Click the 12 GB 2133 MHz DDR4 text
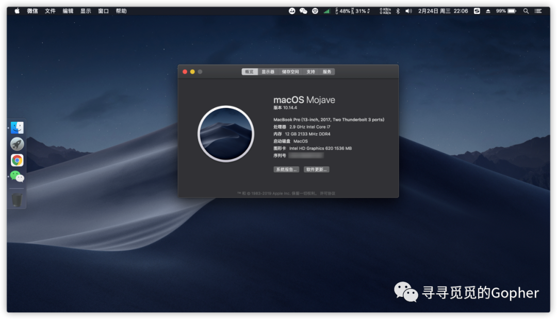The height and width of the screenshot is (319, 557). (x=307, y=134)
